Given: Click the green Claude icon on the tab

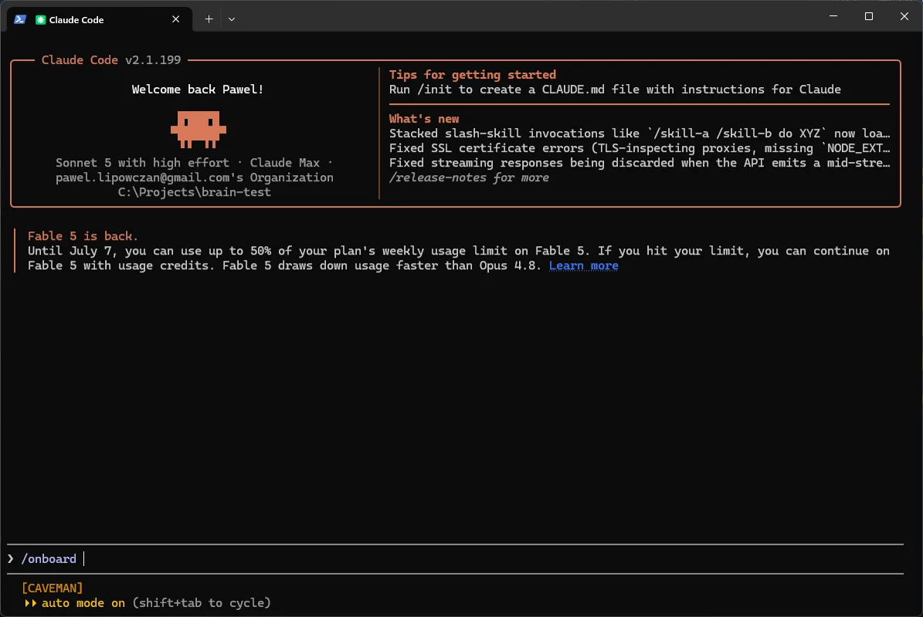Looking at the screenshot, I should pos(41,19).
